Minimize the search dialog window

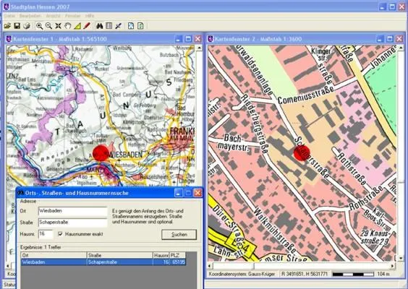coord(178,193)
